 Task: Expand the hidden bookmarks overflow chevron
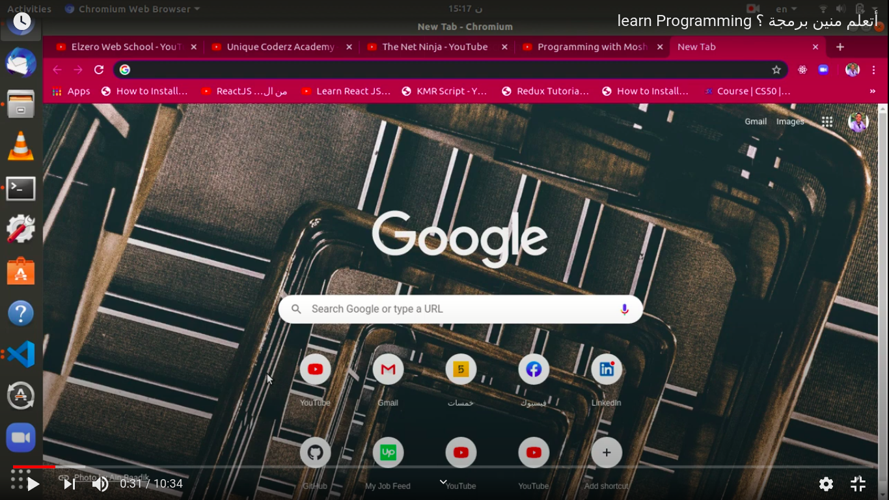tap(872, 91)
